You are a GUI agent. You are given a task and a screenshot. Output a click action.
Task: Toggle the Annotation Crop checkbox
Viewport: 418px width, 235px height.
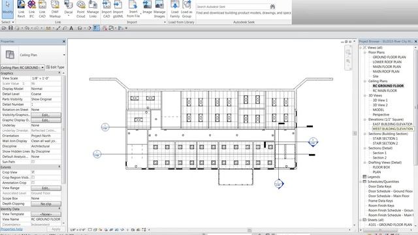coord(33,183)
